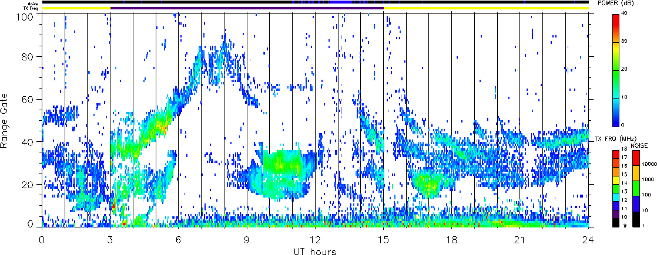Select the first yellow TX Freq bar segment
The height and width of the screenshot is (255, 657).
pyautogui.click(x=76, y=8)
